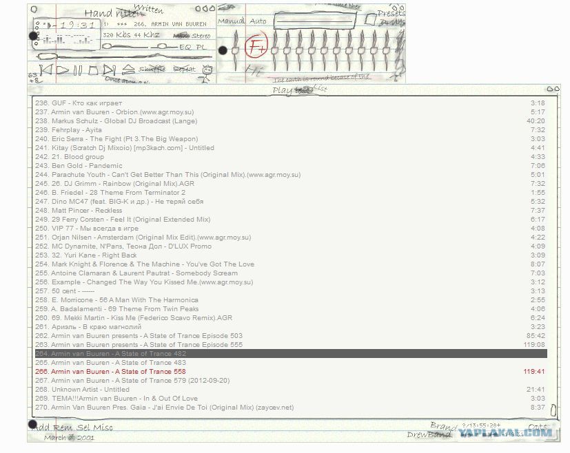Screen dimensions: 570x453
Task: Toggle equalizer Manual (on) switch
Action: point(231,21)
